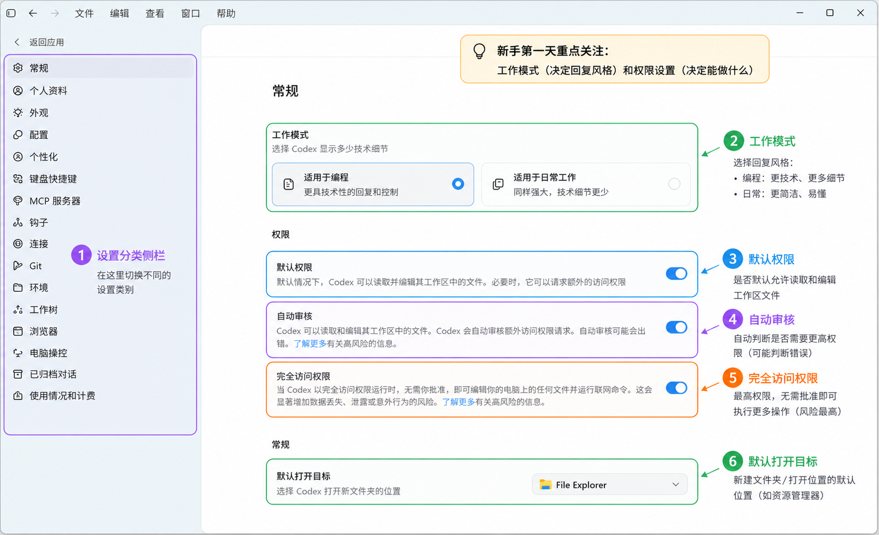Toggle the sidebar panel icon in title bar
The width and height of the screenshot is (879, 535).
tap(11, 13)
